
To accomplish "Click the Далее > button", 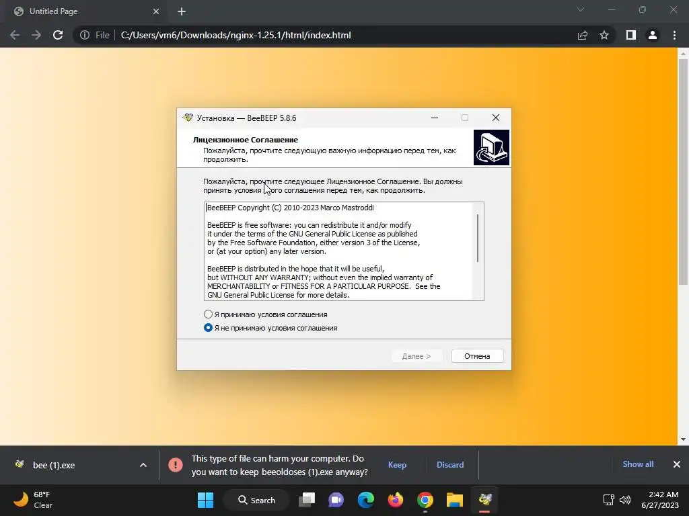I will (x=416, y=356).
